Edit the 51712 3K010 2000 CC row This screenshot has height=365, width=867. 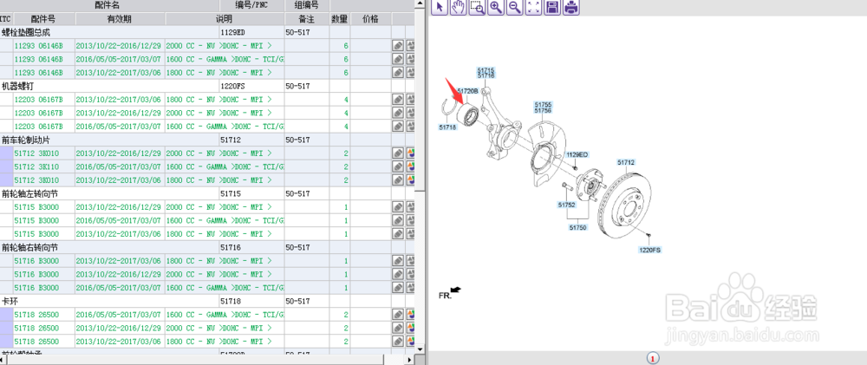(398, 153)
